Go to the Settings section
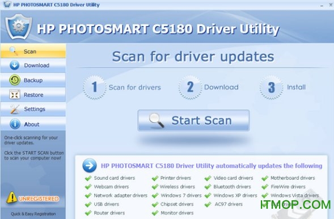Image resolution: width=334 pixels, height=219 pixels. pyautogui.click(x=33, y=109)
